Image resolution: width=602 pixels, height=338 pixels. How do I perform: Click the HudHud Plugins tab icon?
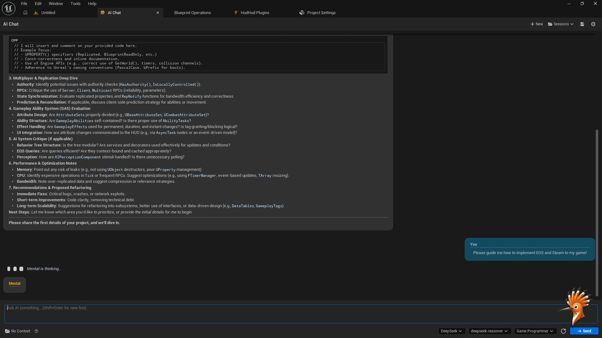click(236, 13)
